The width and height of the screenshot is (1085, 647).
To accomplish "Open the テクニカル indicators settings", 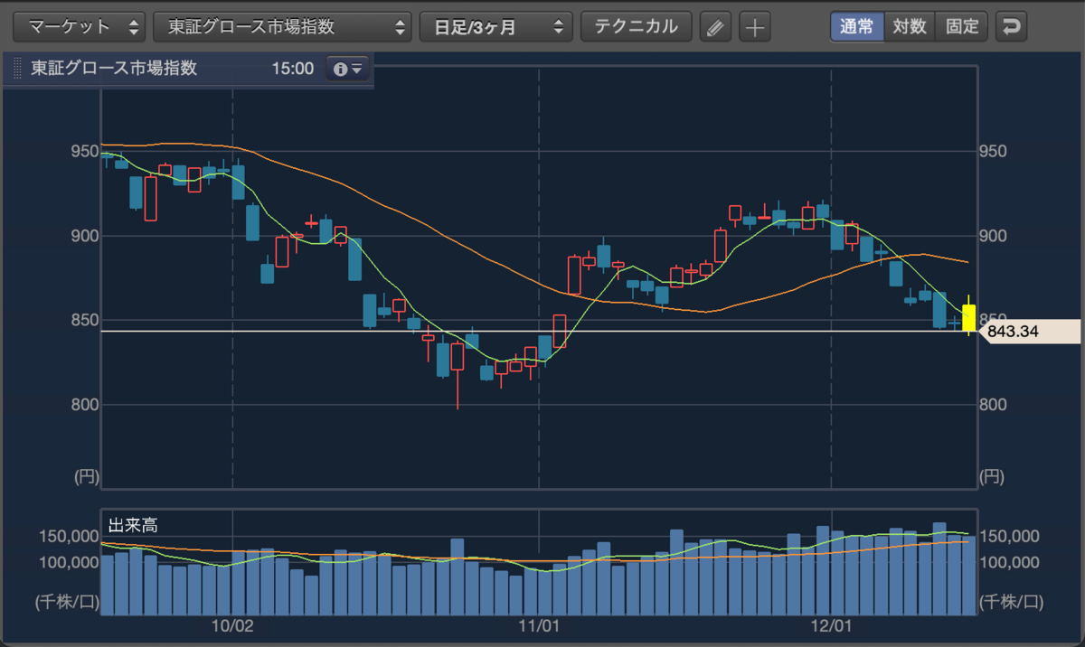I will pos(637,26).
